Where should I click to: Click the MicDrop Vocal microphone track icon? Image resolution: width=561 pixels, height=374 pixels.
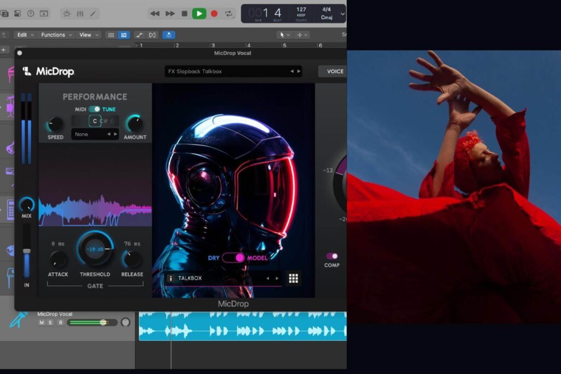[x=19, y=320]
